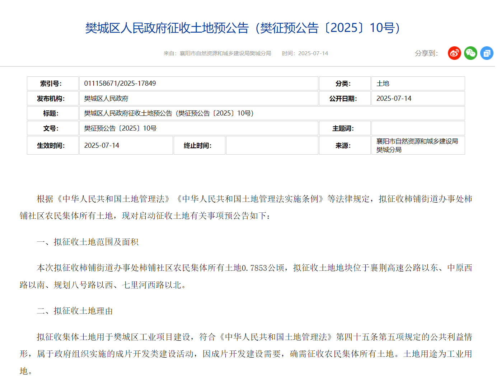Click 樊城区人民政府 publisher value

(106, 98)
